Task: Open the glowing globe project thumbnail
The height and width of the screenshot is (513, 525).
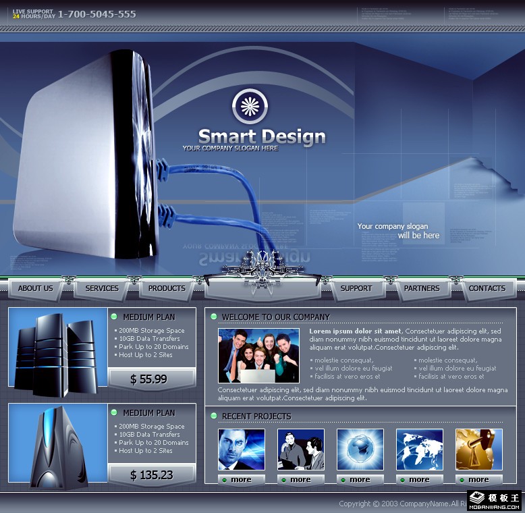Action: point(360,450)
